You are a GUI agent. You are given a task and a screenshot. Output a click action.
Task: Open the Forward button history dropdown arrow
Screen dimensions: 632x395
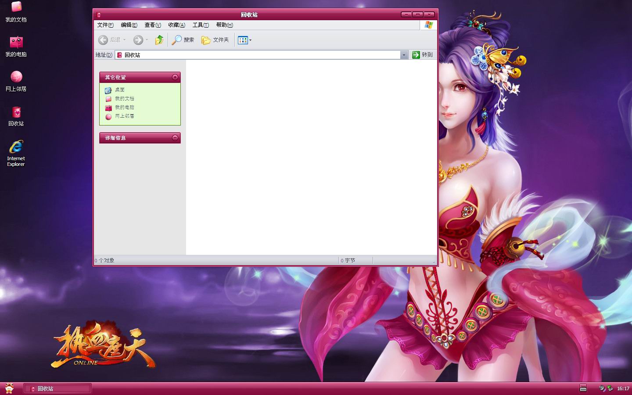pos(147,40)
